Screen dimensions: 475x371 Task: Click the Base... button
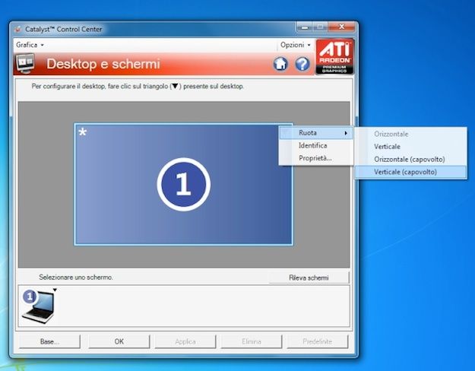[49, 341]
